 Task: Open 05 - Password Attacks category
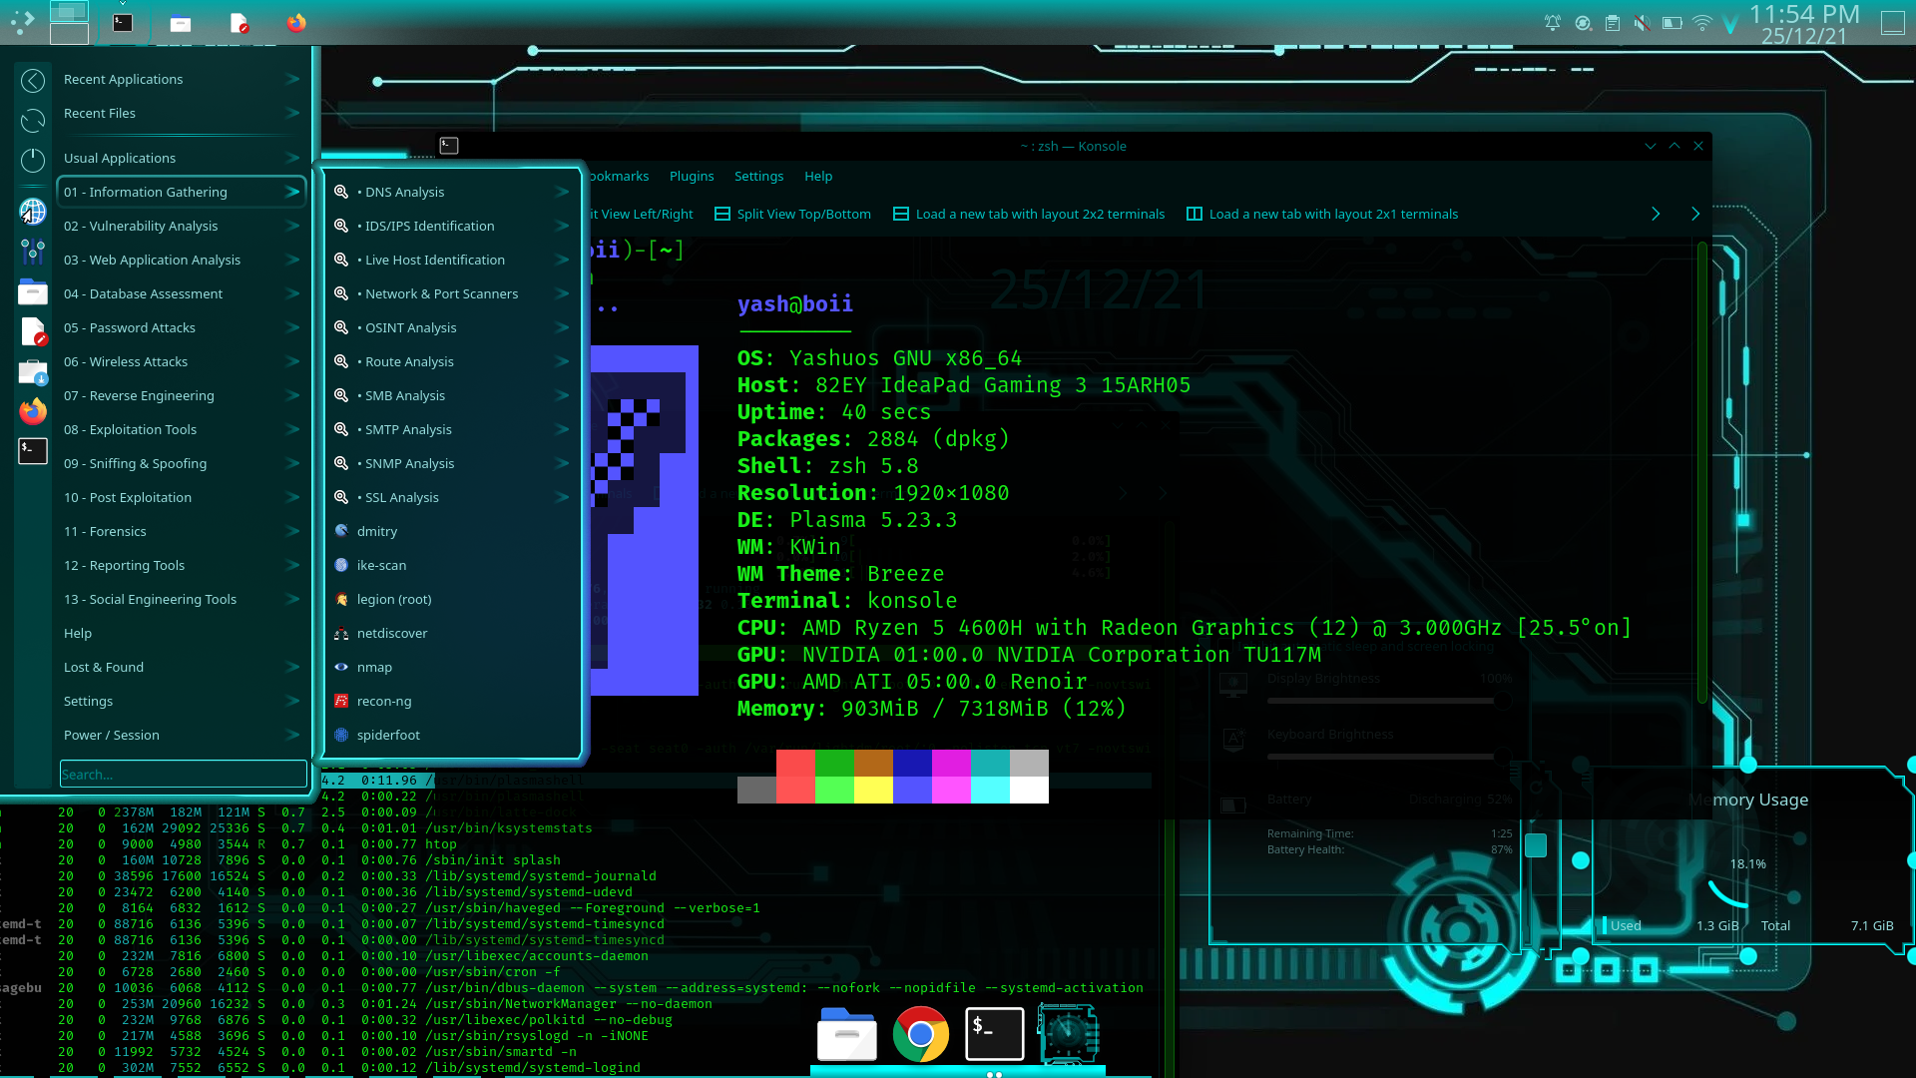[x=181, y=327]
